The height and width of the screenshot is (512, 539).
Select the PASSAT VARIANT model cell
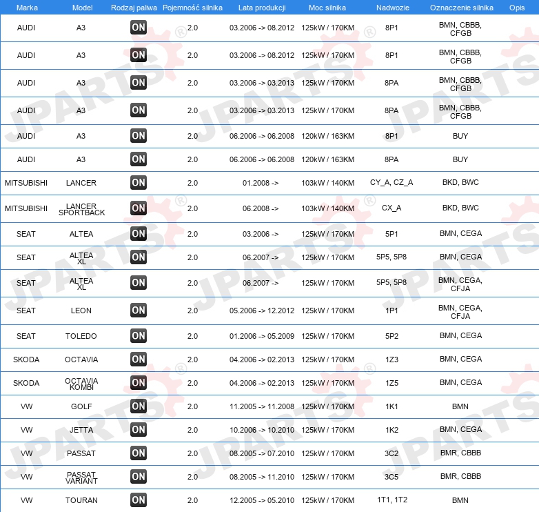(81, 477)
